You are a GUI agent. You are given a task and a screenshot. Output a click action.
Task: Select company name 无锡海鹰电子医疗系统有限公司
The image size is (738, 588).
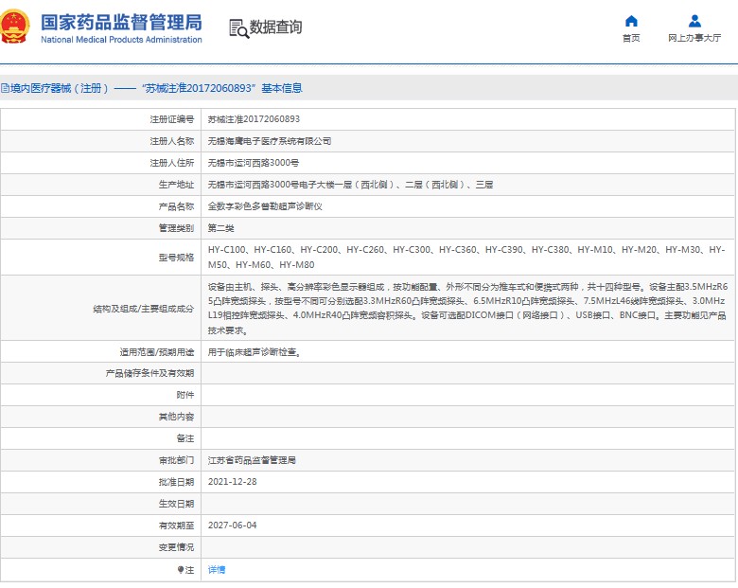point(270,141)
